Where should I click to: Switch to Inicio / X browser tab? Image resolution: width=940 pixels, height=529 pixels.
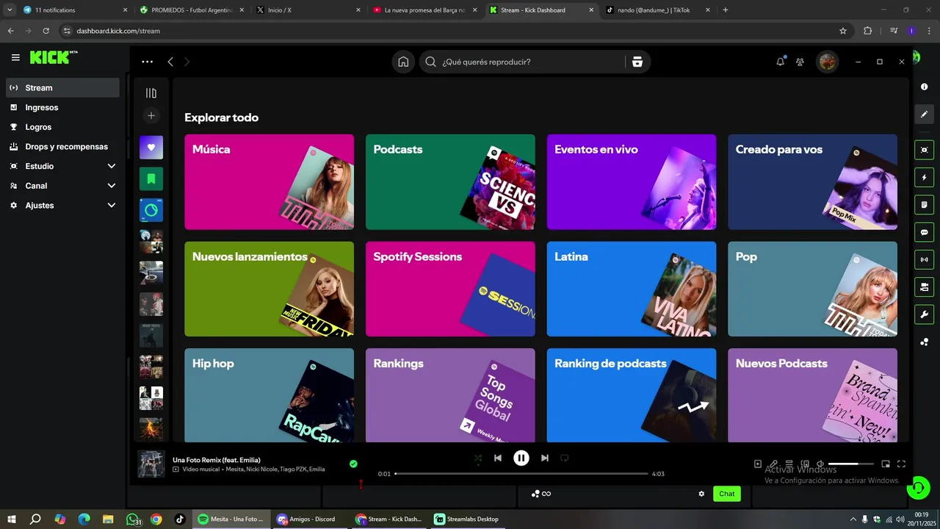point(307,10)
